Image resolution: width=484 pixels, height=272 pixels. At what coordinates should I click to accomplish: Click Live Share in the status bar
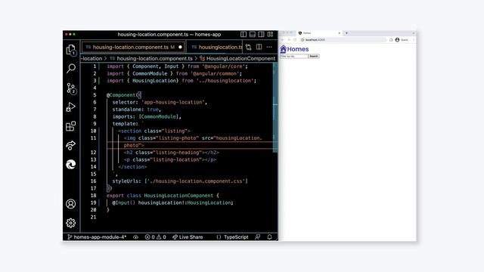point(188,236)
